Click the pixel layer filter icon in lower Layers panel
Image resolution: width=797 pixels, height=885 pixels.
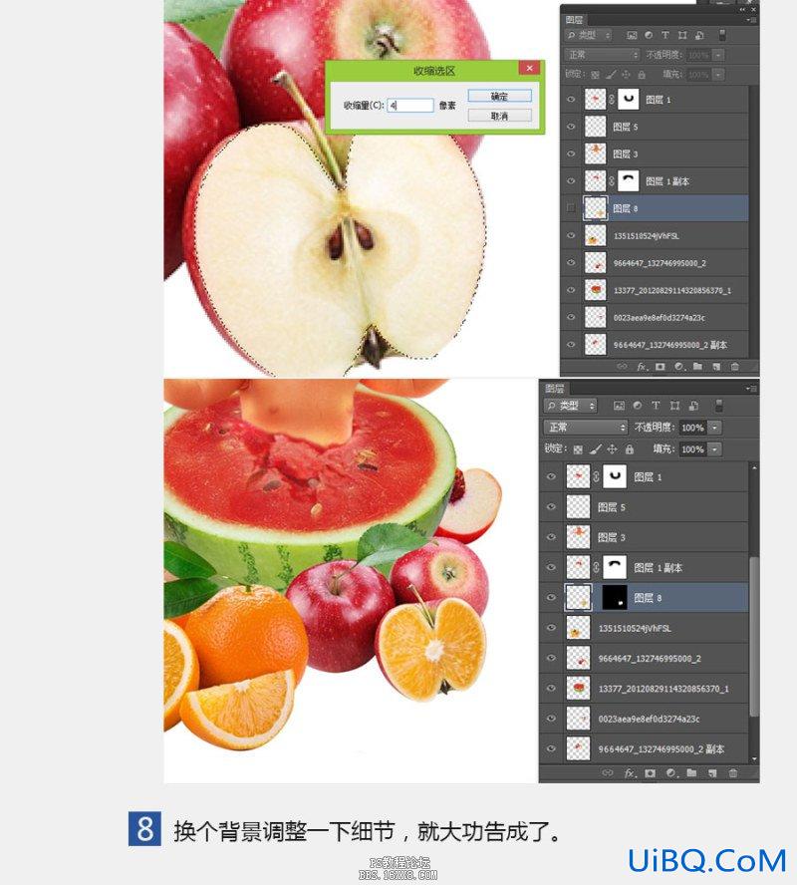[619, 406]
